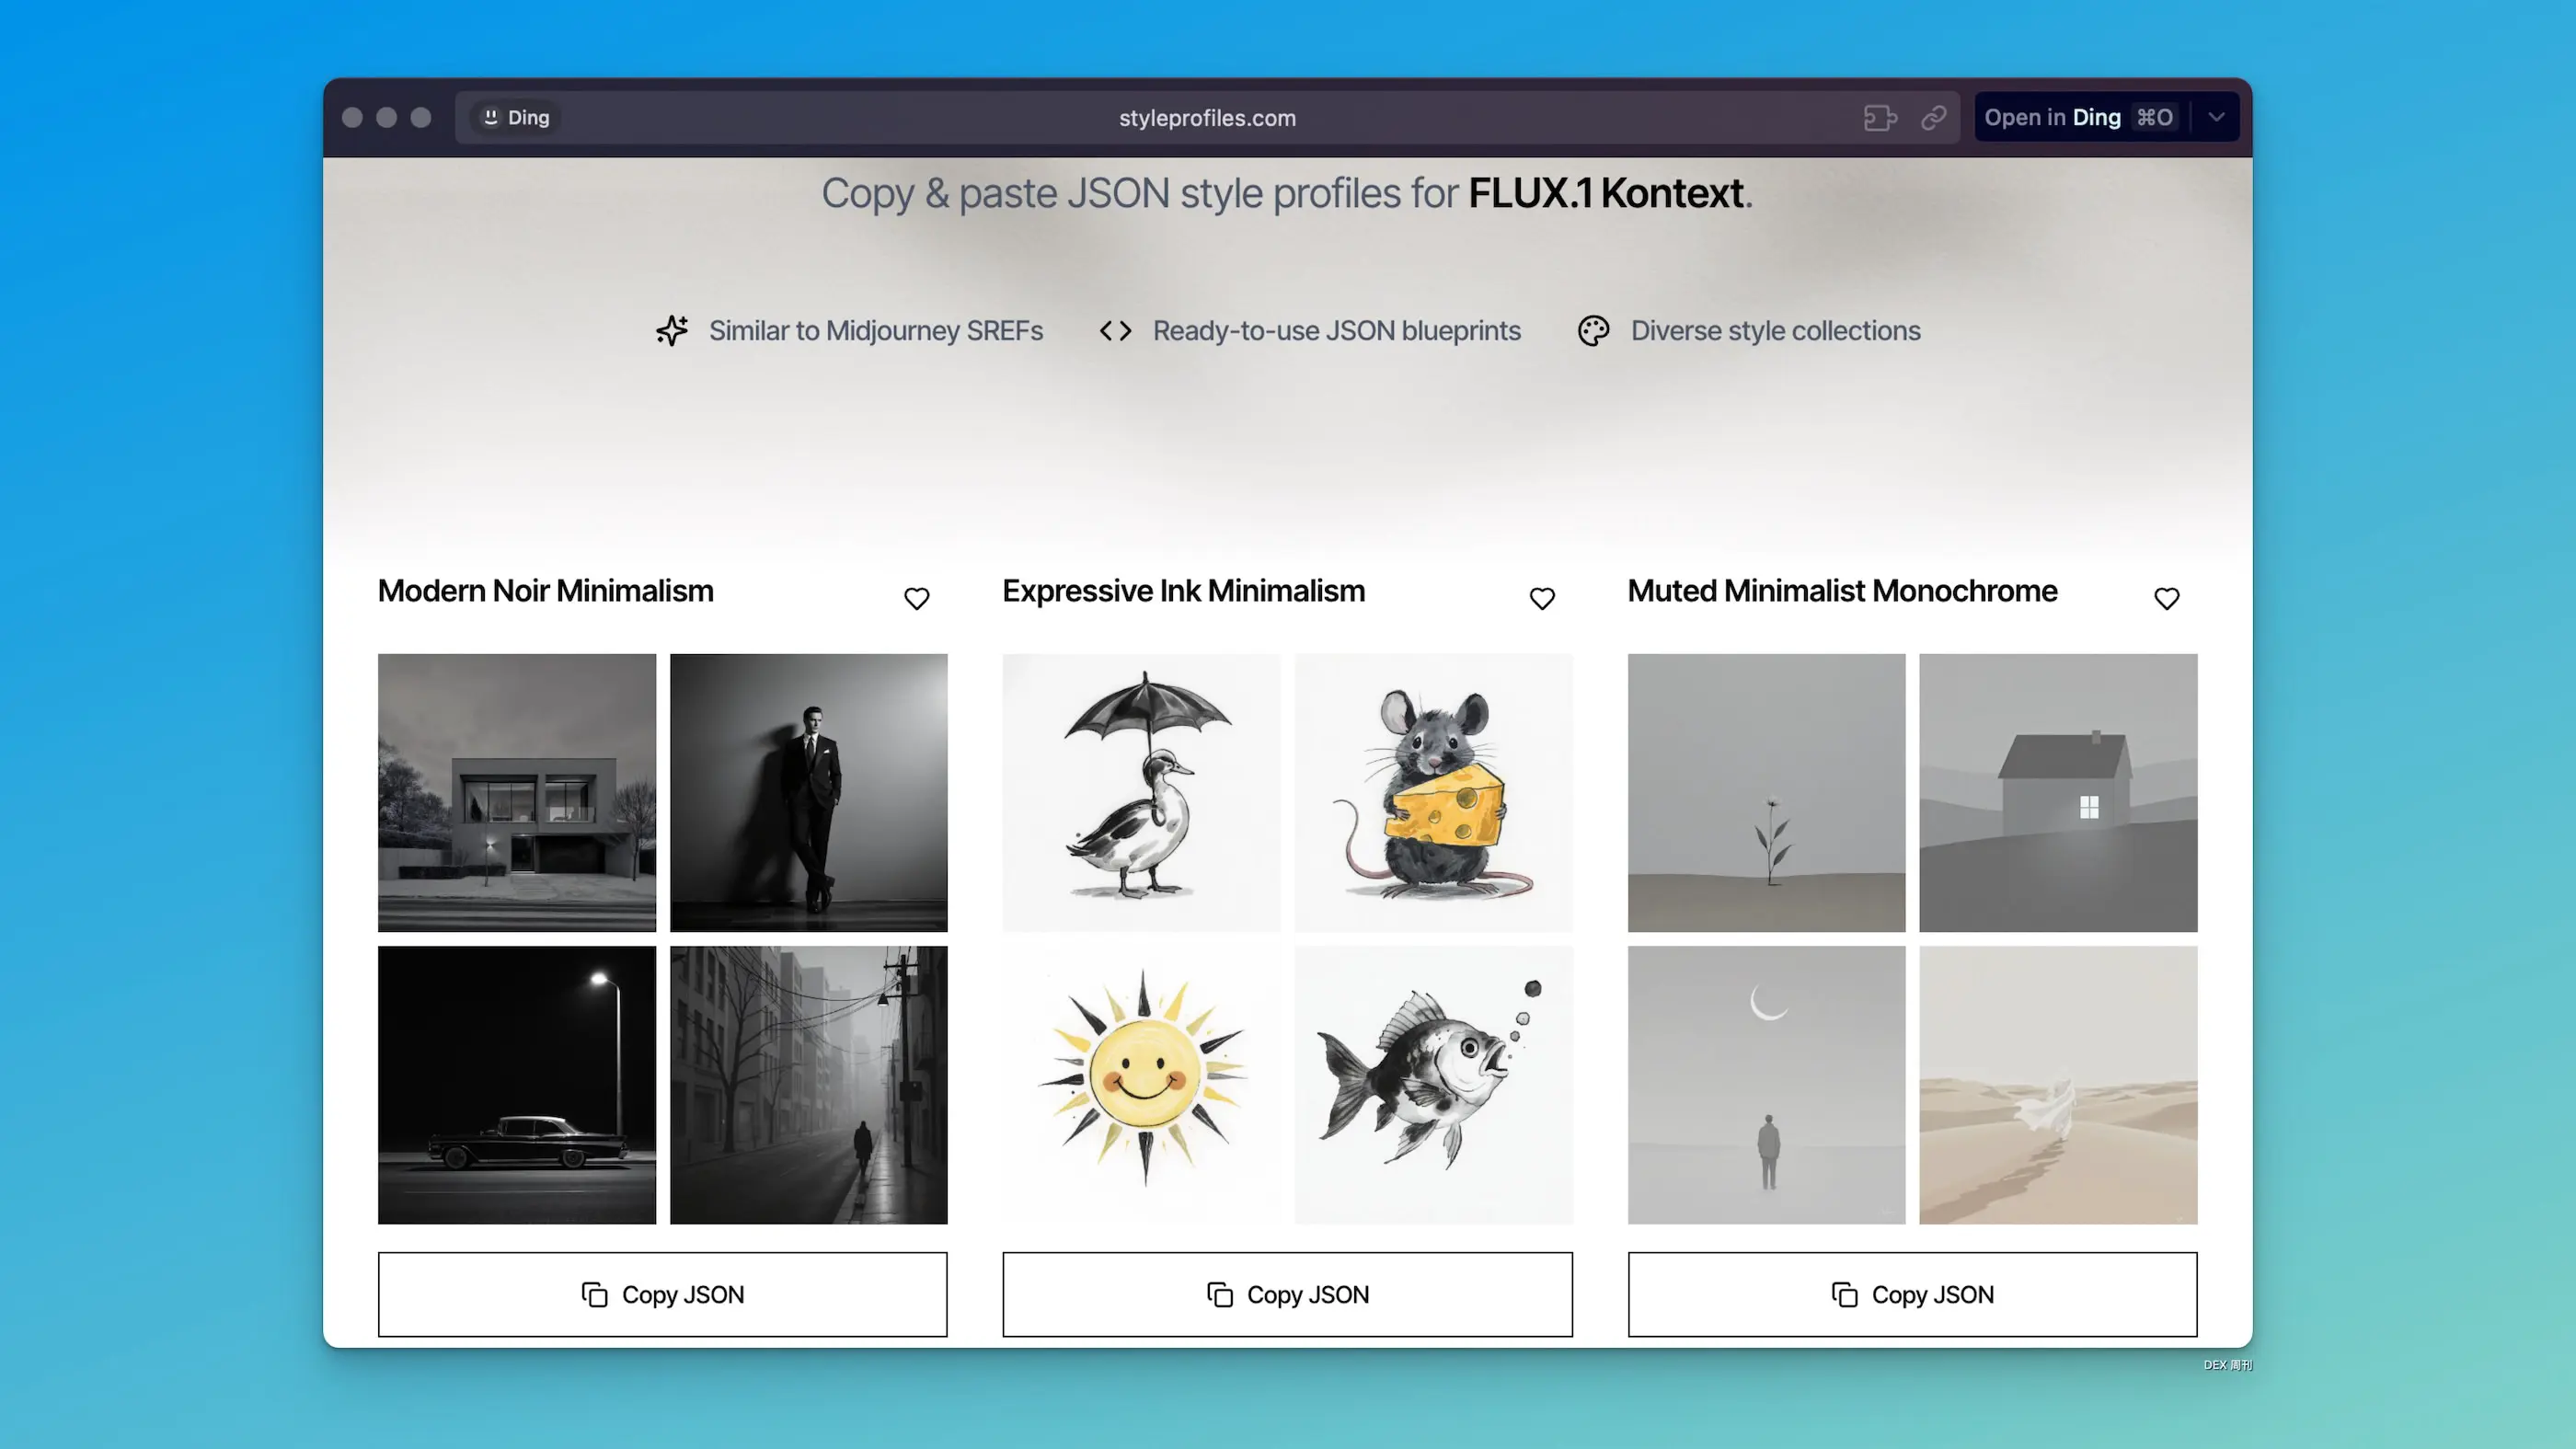Click the picture-in-picture icon in address bar
Viewport: 2576px width, 1449px height.
pyautogui.click(x=1879, y=117)
